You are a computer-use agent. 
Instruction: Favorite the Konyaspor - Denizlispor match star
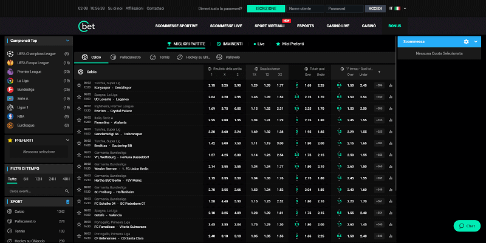pyautogui.click(x=79, y=85)
